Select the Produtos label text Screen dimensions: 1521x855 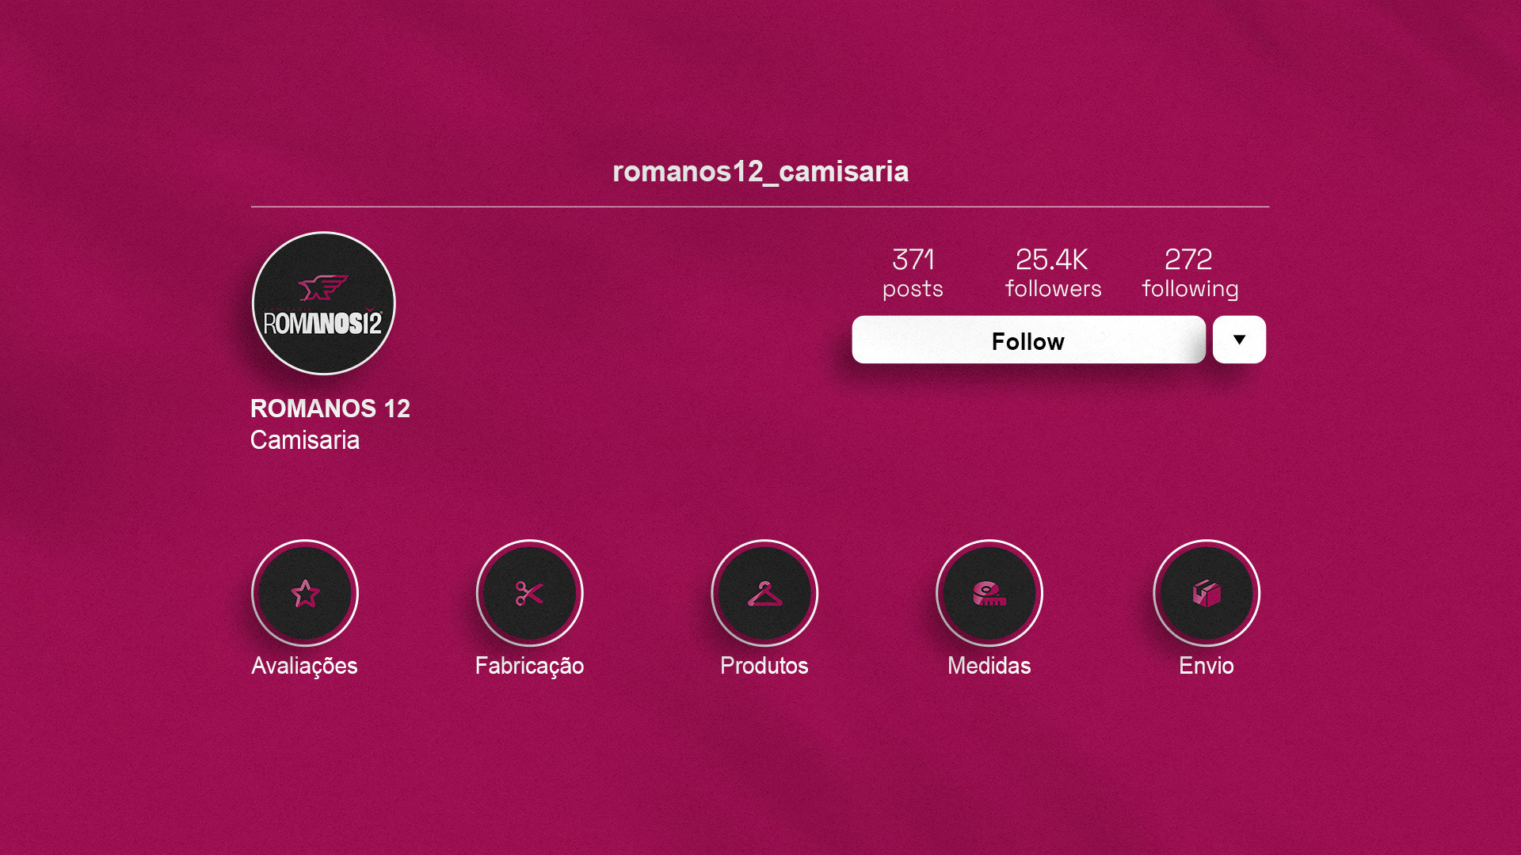click(x=764, y=666)
